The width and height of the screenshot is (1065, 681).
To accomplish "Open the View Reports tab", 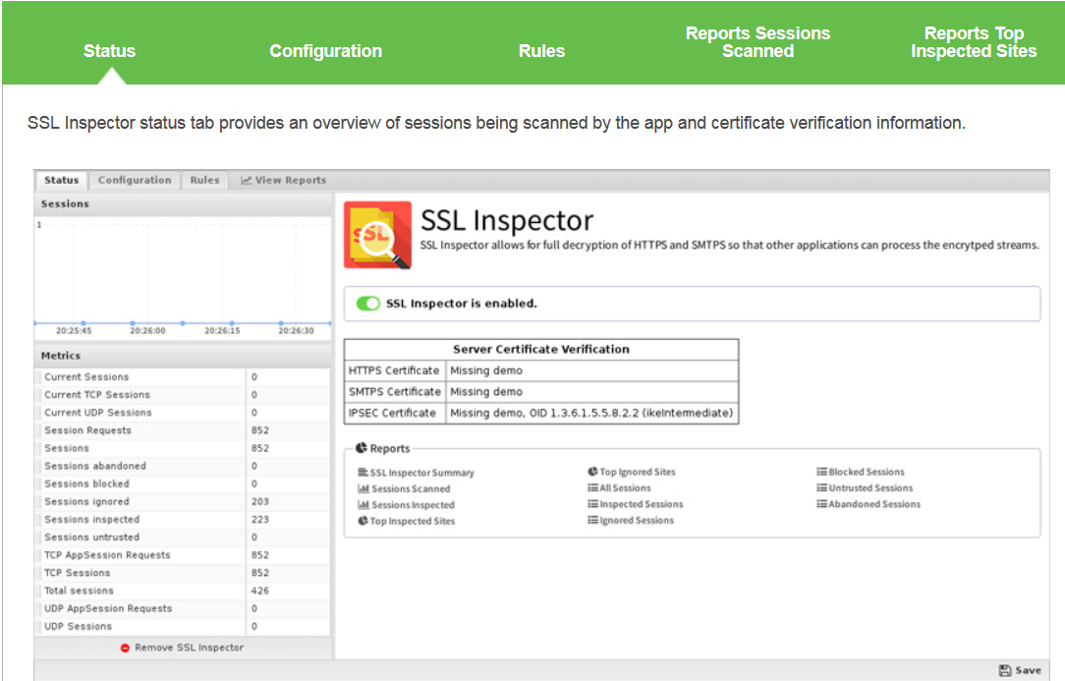I will click(x=284, y=180).
